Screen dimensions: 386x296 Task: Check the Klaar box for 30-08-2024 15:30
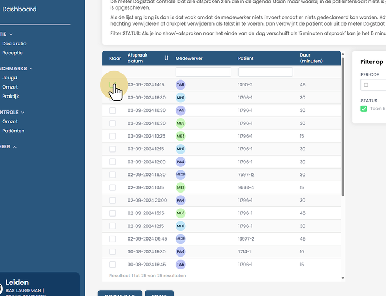tap(112, 251)
